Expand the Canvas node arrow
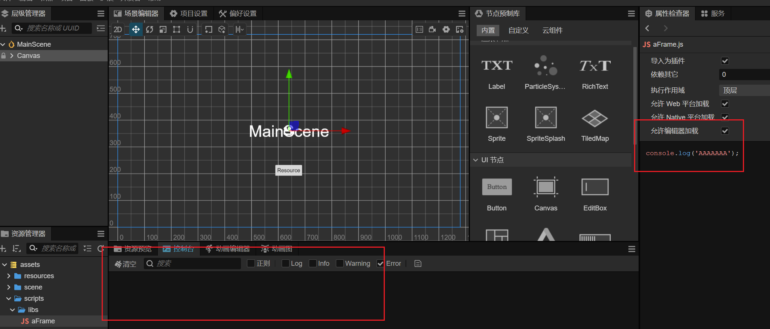The width and height of the screenshot is (770, 329). tap(12, 56)
